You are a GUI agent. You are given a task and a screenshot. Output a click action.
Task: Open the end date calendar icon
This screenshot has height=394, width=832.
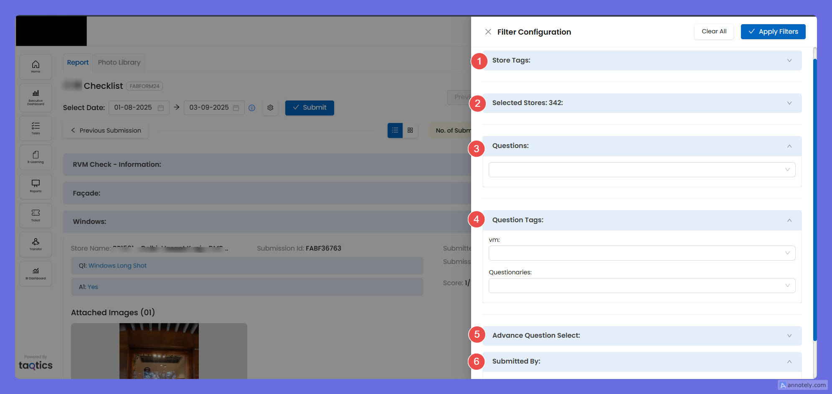coord(236,108)
